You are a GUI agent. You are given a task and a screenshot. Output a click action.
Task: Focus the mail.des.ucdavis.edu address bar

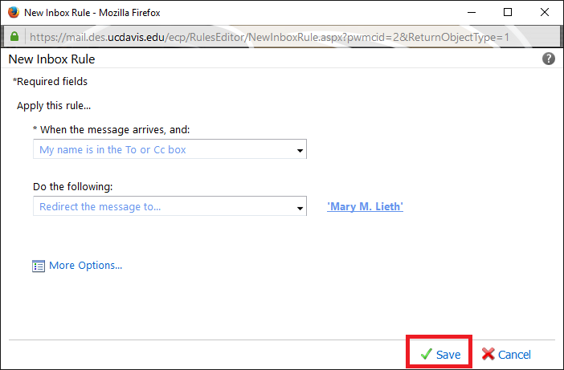(269, 37)
